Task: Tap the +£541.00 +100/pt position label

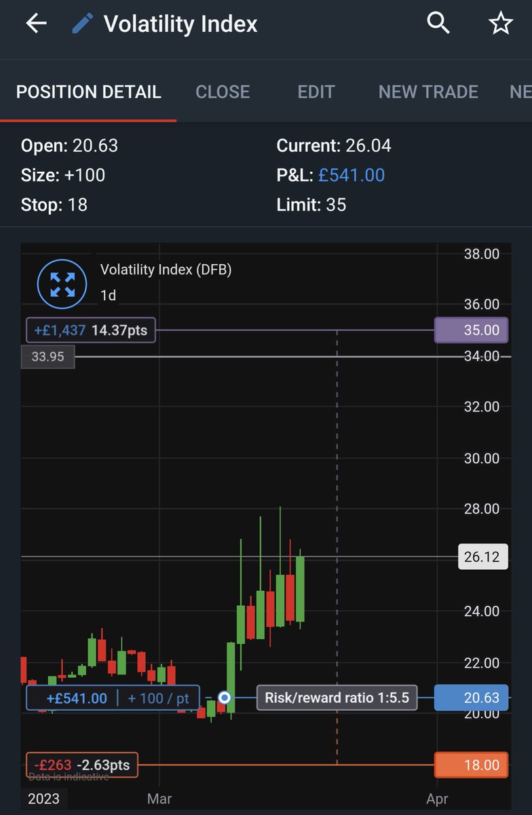Action: [113, 698]
